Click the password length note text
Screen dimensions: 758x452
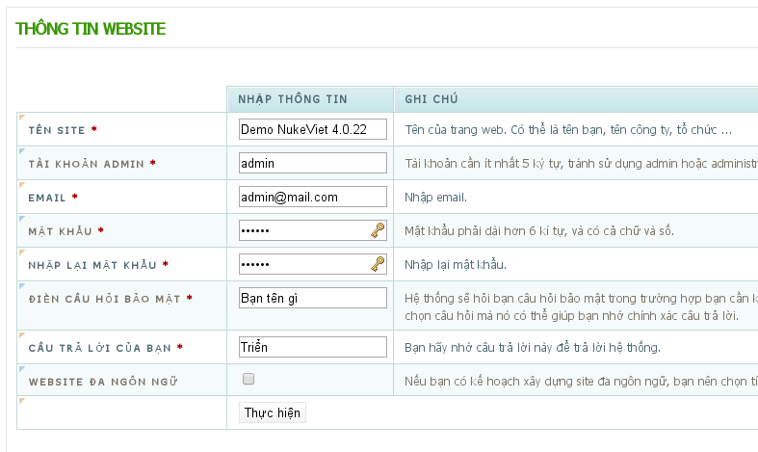click(x=539, y=231)
